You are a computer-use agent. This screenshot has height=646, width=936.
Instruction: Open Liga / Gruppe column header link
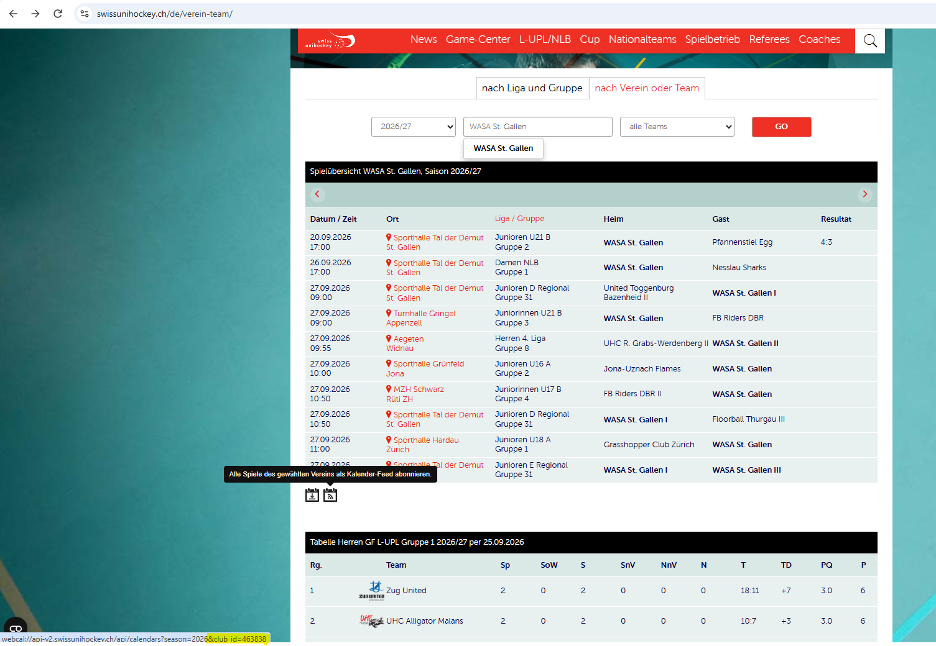pyautogui.click(x=519, y=219)
